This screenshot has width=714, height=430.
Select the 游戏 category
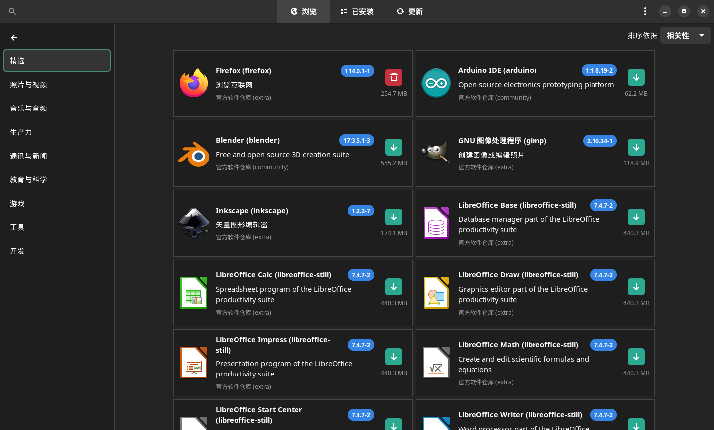pos(57,203)
